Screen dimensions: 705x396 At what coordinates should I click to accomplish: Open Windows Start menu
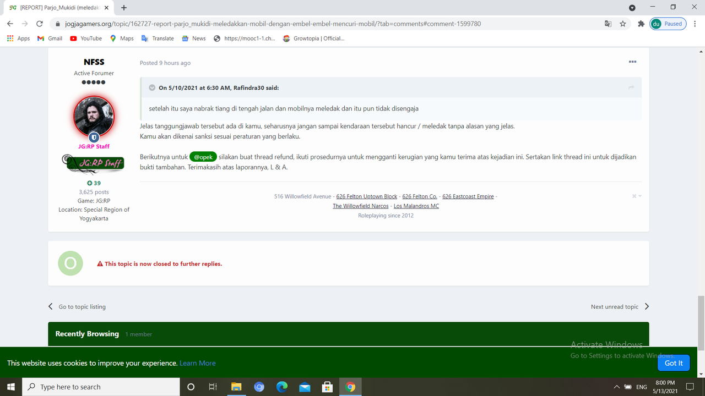10,387
